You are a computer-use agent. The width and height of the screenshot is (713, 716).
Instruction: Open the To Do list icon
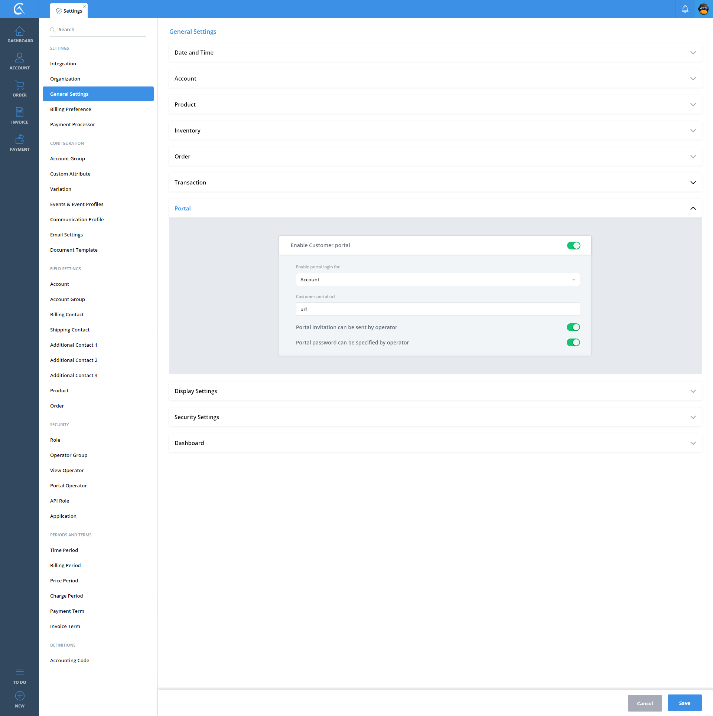pos(19,672)
